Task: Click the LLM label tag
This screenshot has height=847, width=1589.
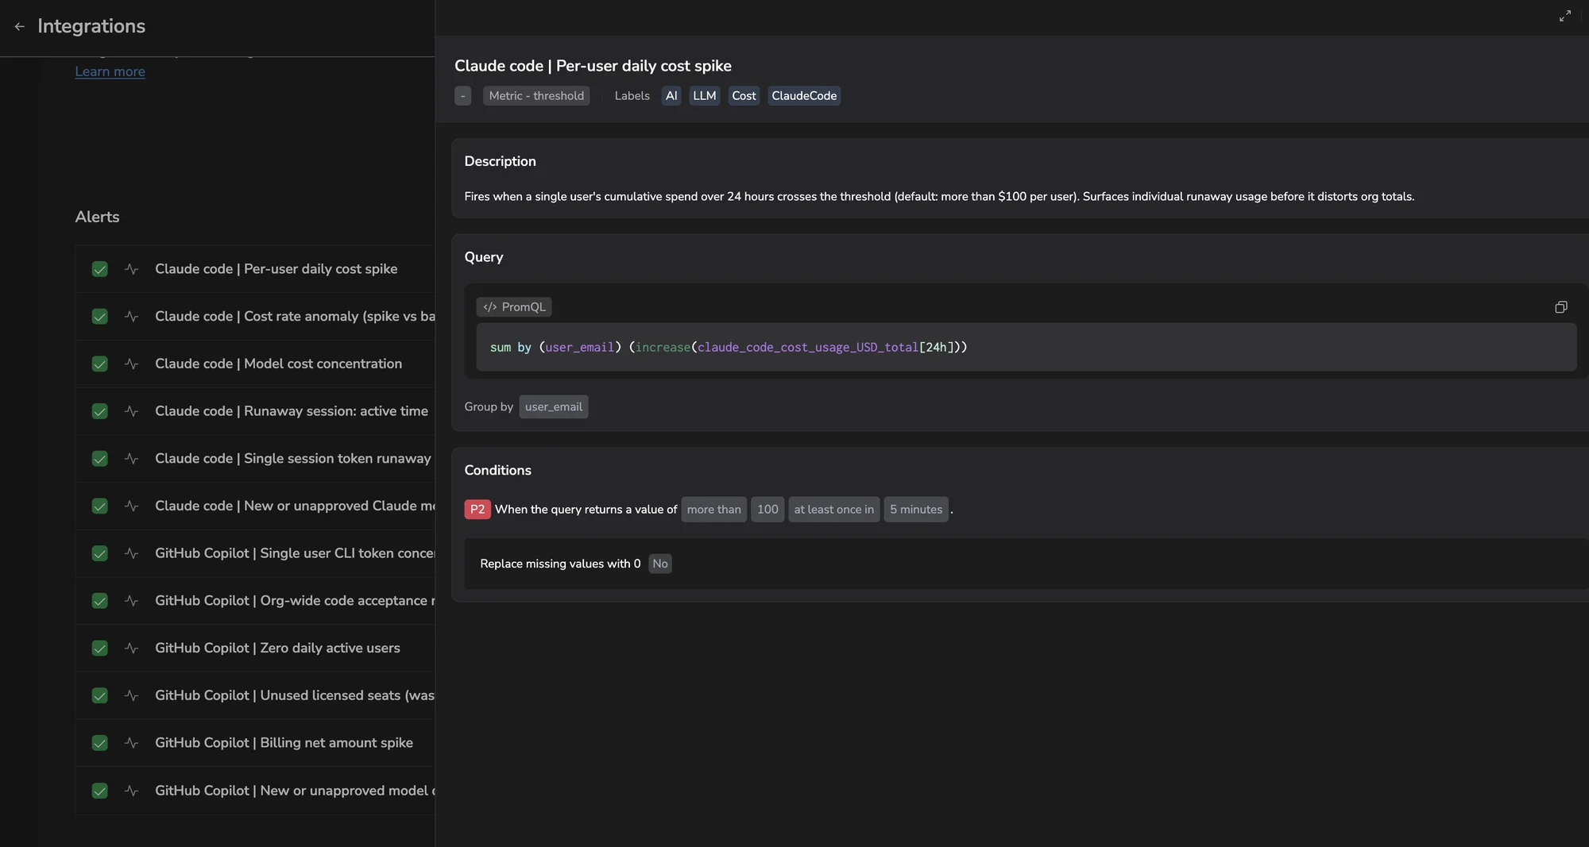Action: pyautogui.click(x=704, y=96)
